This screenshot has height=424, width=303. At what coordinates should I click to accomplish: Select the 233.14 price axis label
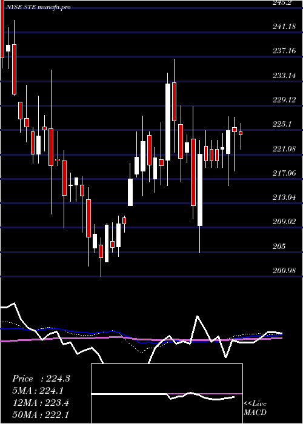point(284,76)
